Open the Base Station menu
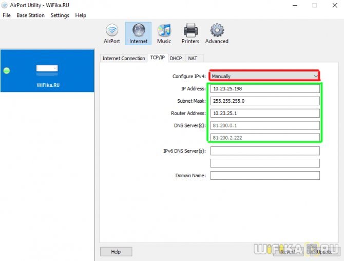 30,15
